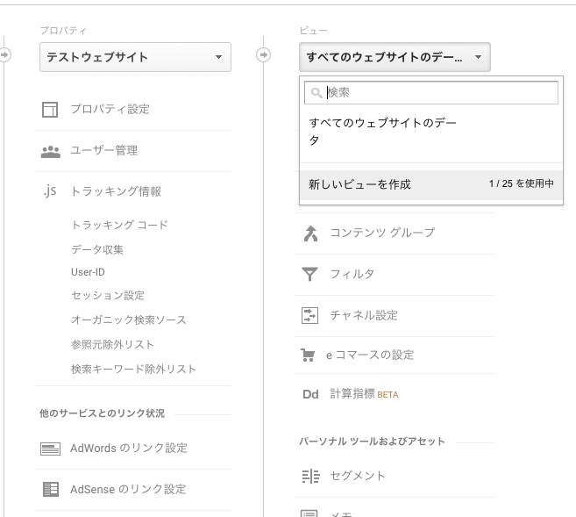Viewport: 576px width, 517px height.
Task: Click the .js トラッキング情報 icon
Action: pos(49,191)
